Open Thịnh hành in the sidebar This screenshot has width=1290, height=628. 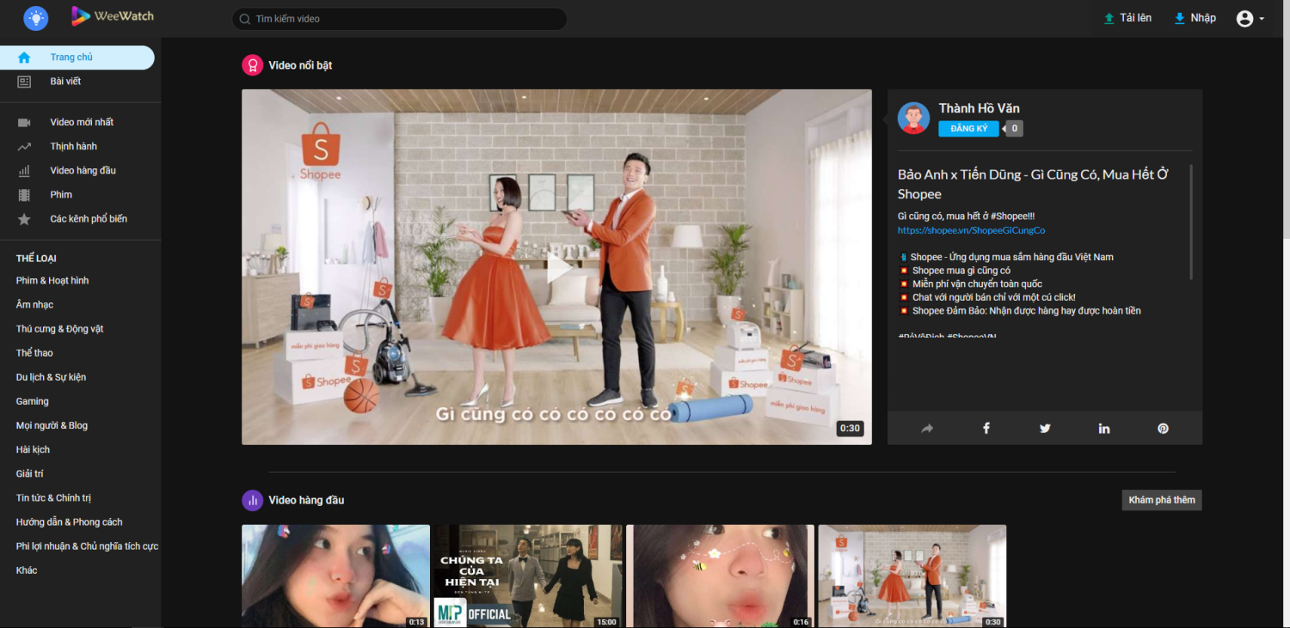point(73,146)
